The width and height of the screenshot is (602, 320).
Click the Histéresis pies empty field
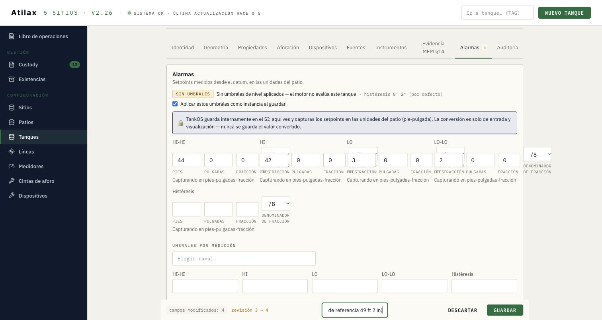coord(187,209)
